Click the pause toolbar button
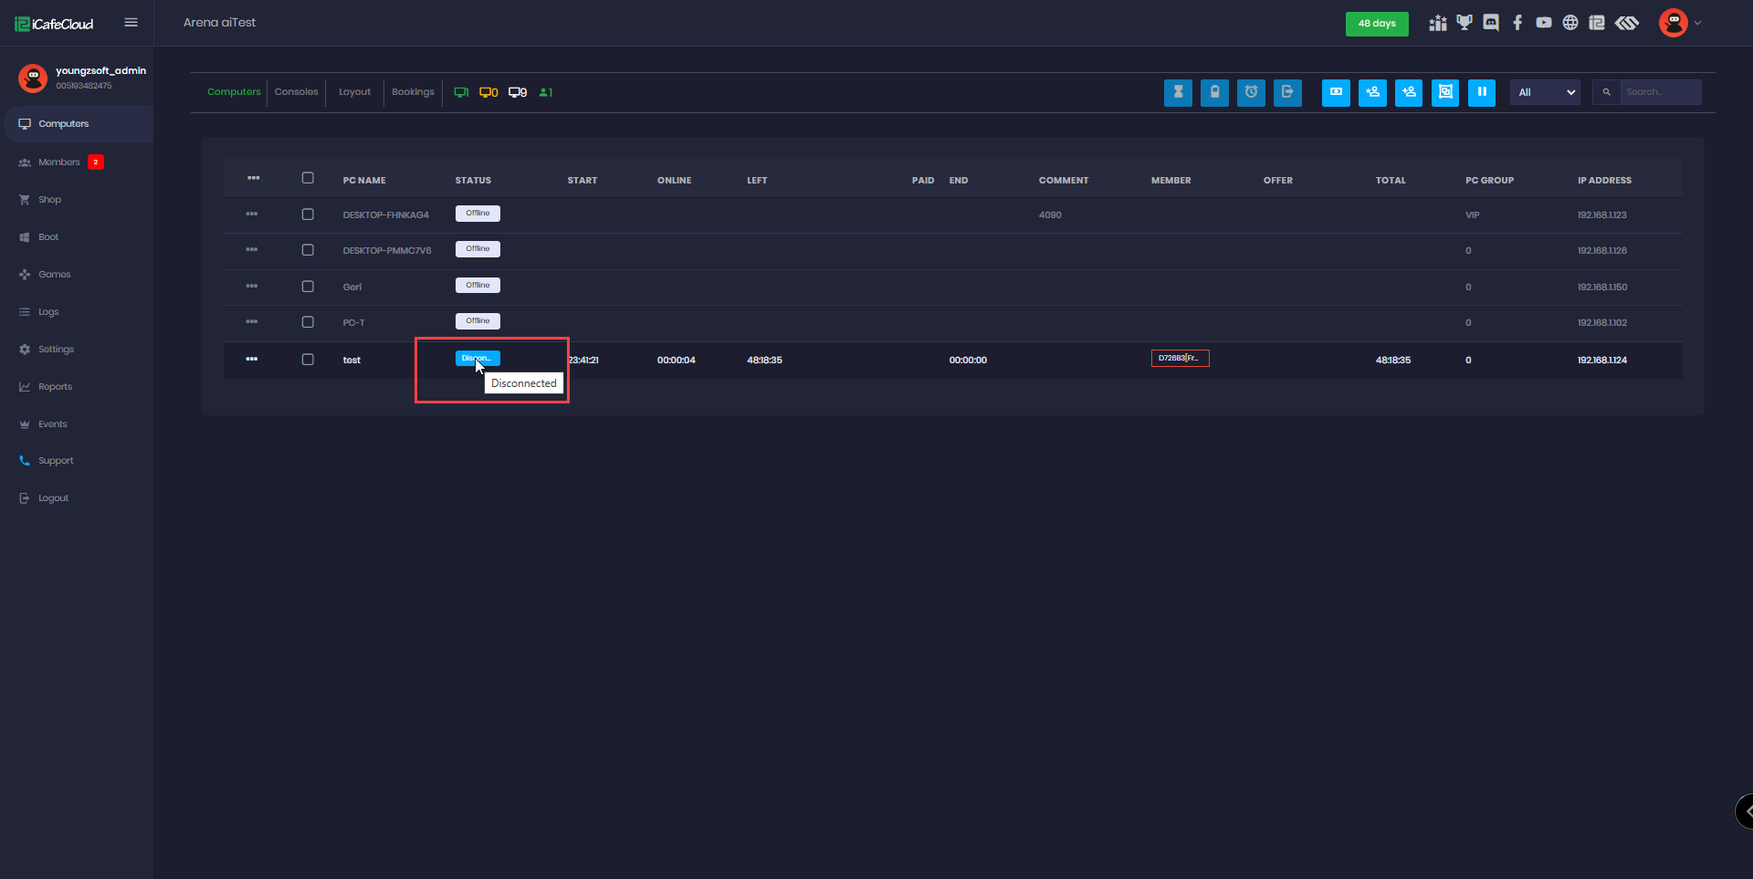Viewport: 1753px width, 879px height. coord(1482,92)
